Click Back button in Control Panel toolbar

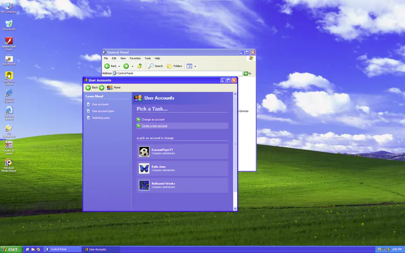point(110,66)
